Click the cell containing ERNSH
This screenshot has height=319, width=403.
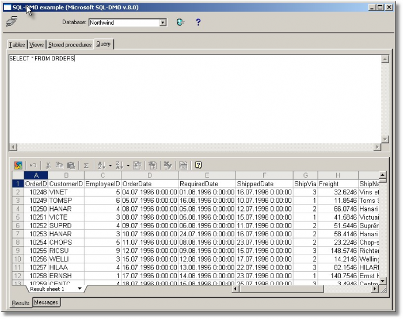(x=66, y=276)
